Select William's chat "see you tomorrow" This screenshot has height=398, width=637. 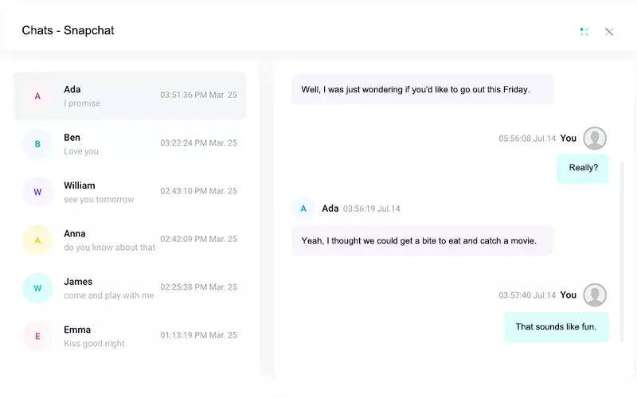point(130,192)
